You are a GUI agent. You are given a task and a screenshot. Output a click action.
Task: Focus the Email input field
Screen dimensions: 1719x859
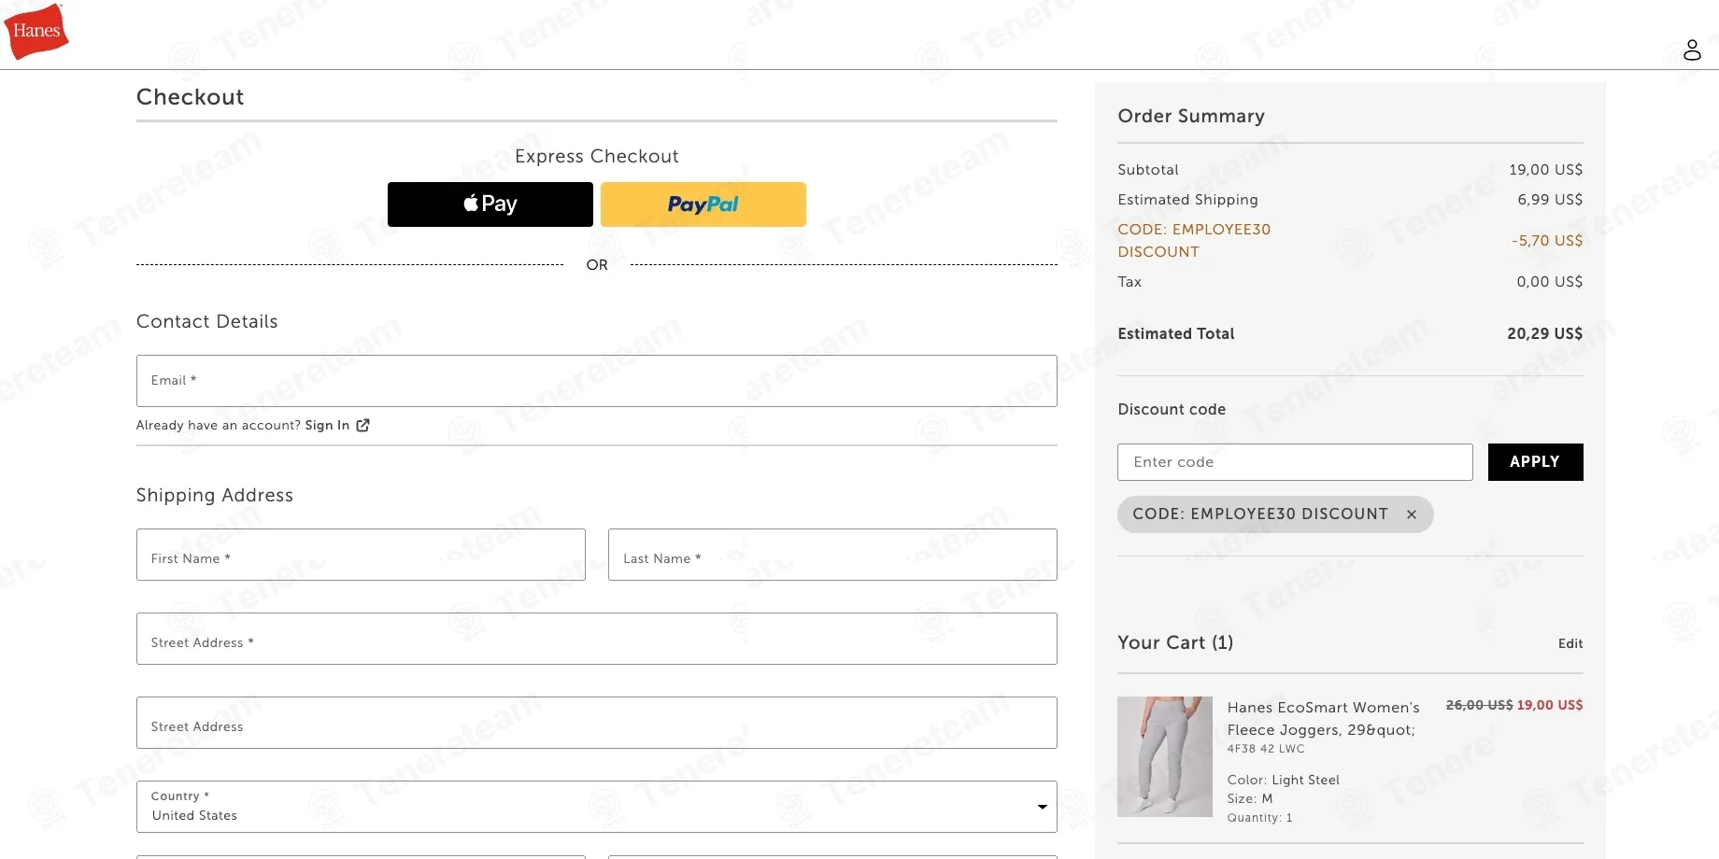tap(597, 381)
